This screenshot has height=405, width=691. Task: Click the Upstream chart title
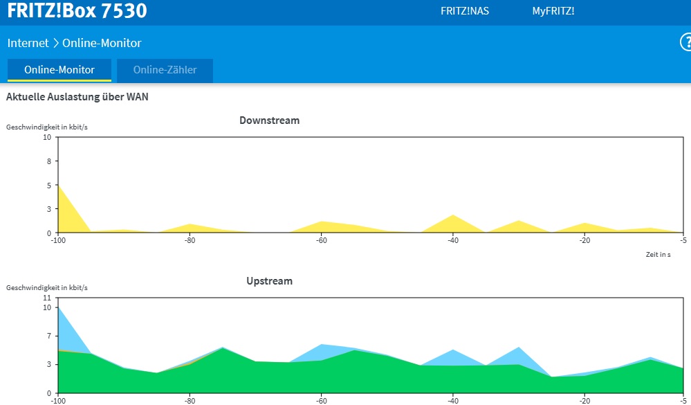(x=269, y=281)
